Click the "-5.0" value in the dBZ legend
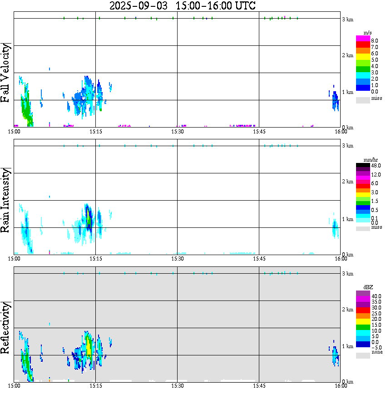The image size is (386, 394). pyautogui.click(x=376, y=348)
